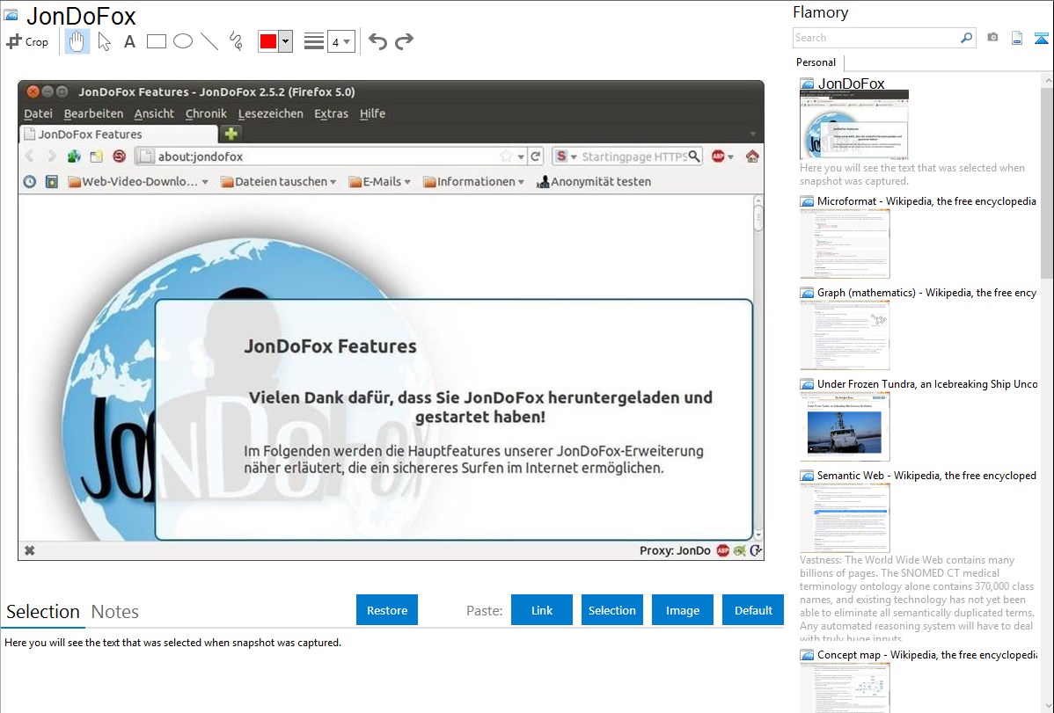This screenshot has height=713, width=1054.
Task: Paste as Link button
Action: [542, 610]
